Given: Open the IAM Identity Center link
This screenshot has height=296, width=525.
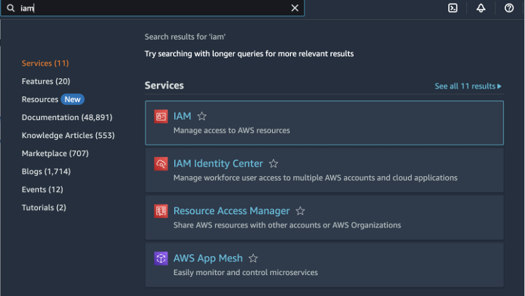Looking at the screenshot, I should [218, 164].
